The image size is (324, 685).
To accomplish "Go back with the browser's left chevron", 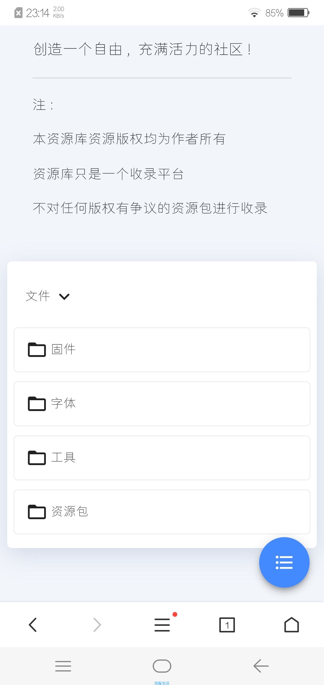I will point(33,625).
